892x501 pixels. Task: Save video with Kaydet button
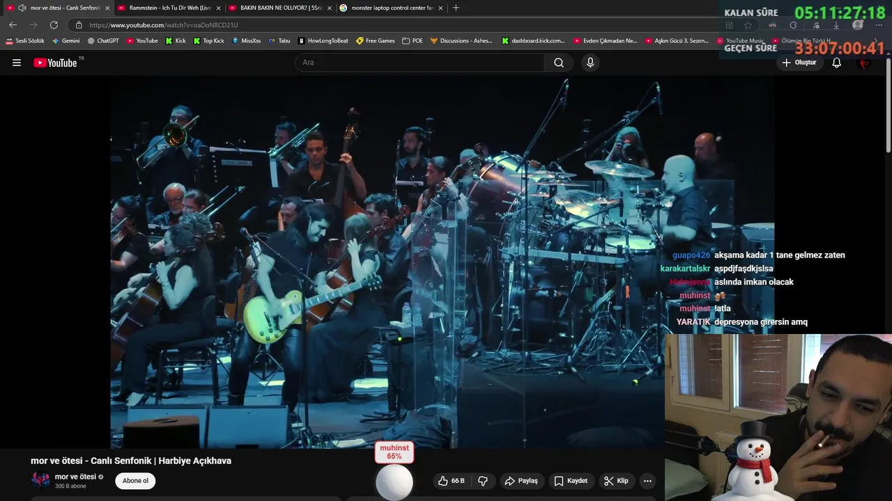click(571, 481)
